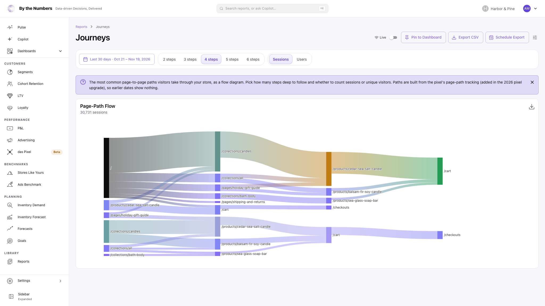
Task: Click the orange /products/cedar-sea-salt-candle node
Action: pyautogui.click(x=329, y=169)
